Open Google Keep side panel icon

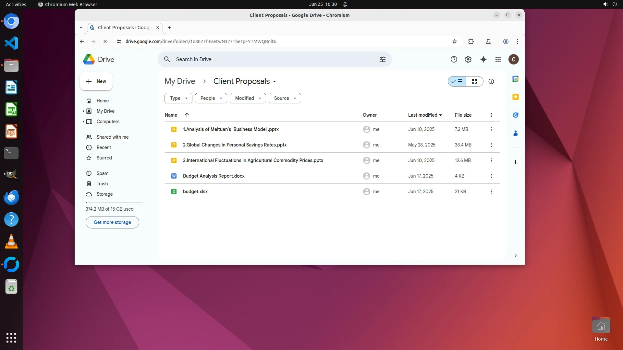515,97
